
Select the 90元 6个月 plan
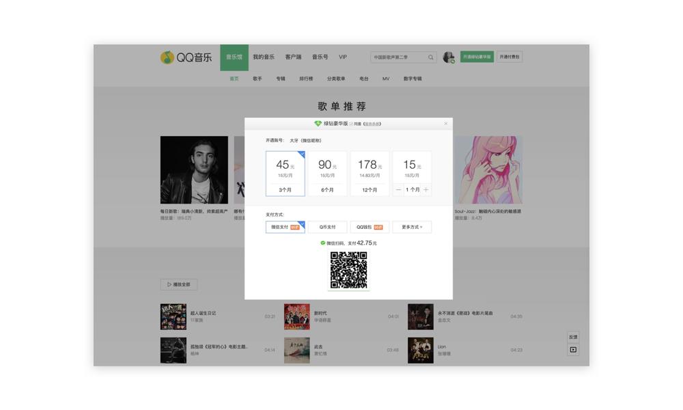[328, 174]
